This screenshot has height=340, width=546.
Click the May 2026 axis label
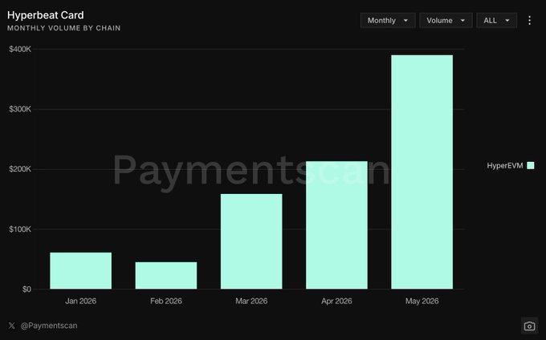pyautogui.click(x=422, y=301)
